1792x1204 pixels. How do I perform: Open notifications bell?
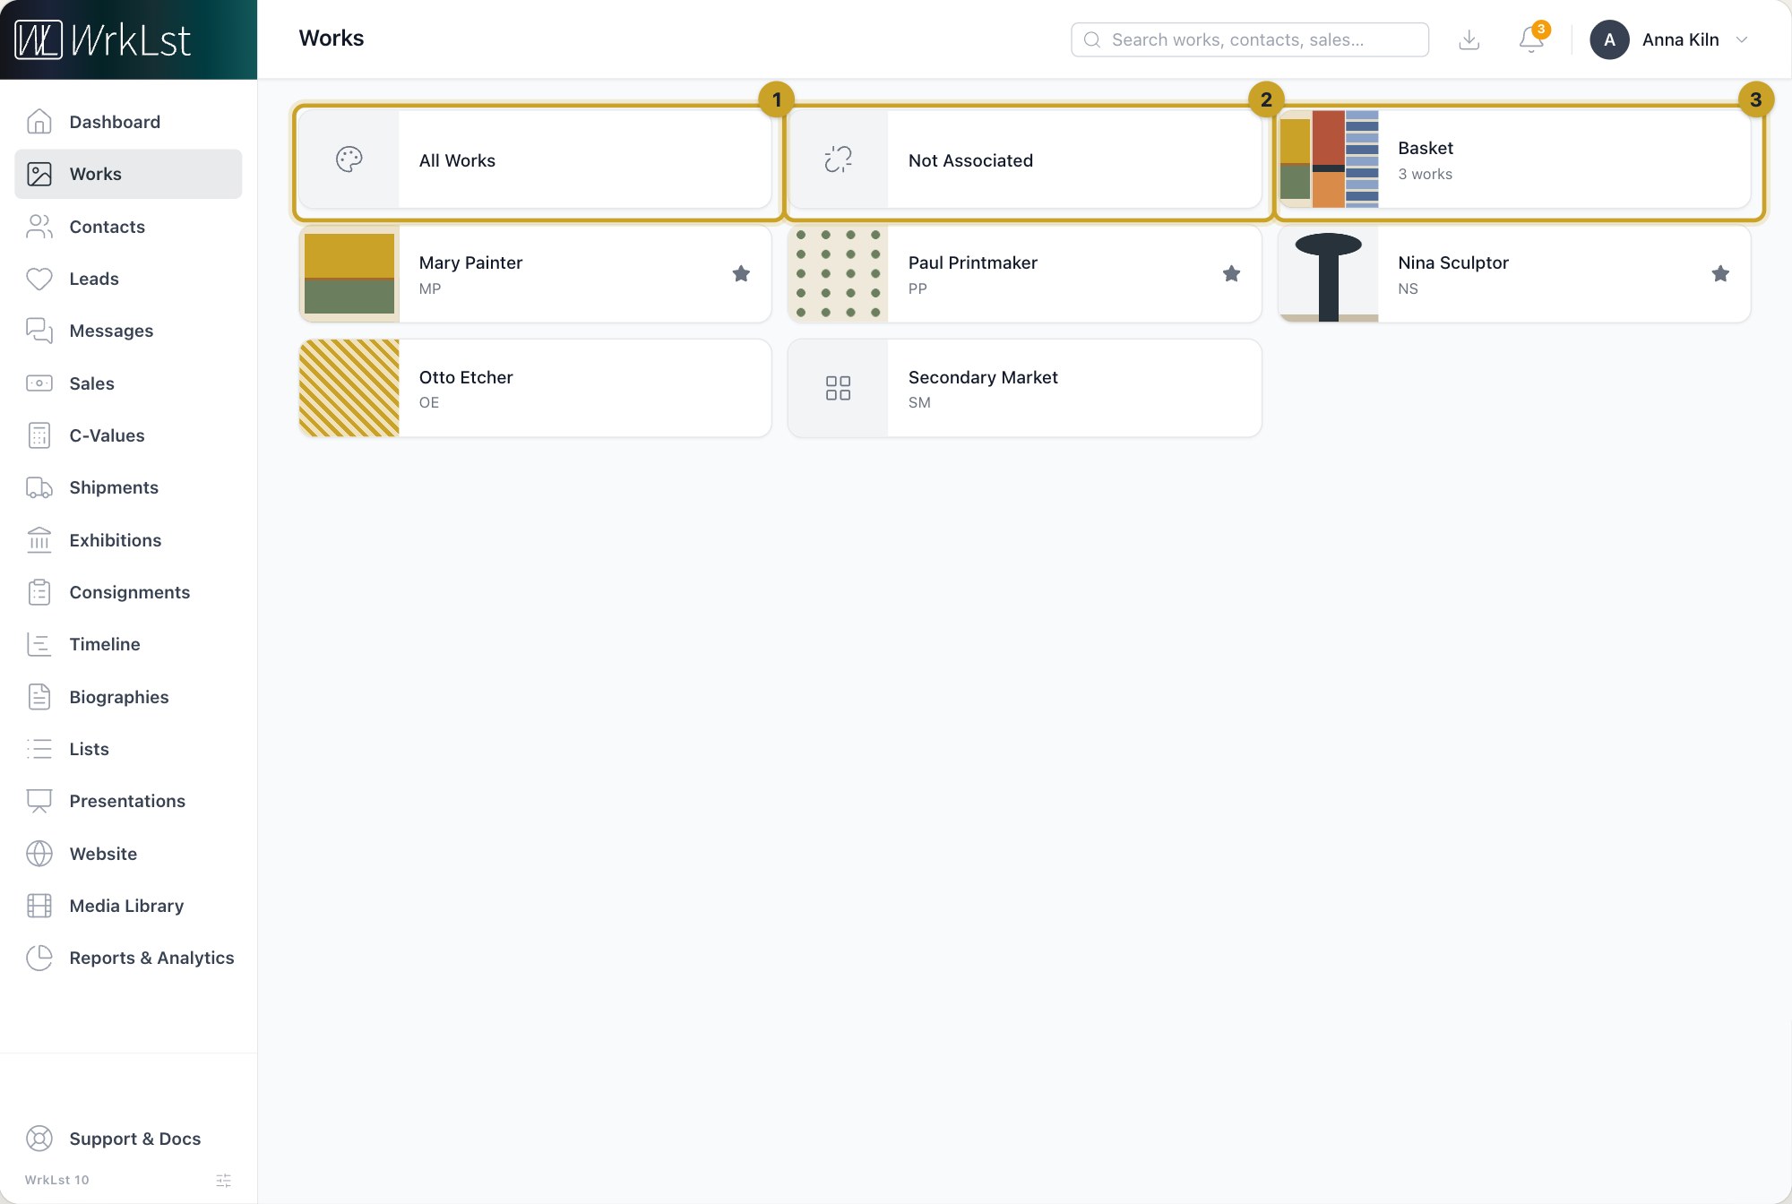click(x=1531, y=39)
